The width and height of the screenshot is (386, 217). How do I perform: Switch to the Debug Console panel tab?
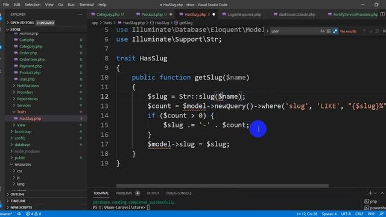179,193
